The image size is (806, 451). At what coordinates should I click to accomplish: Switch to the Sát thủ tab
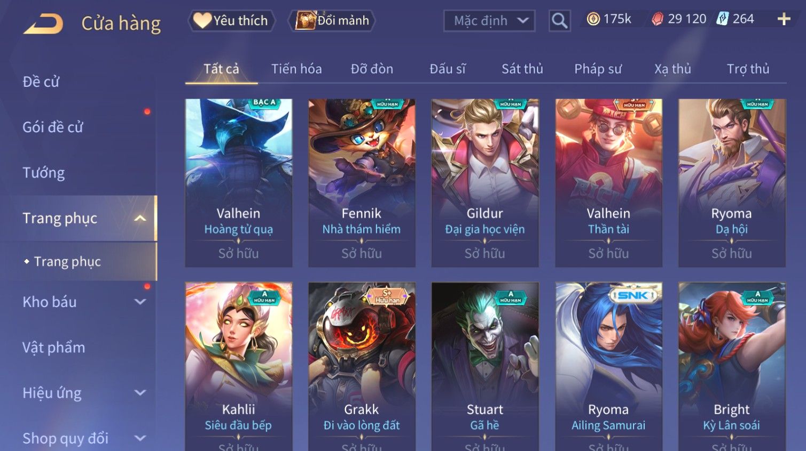pos(522,69)
